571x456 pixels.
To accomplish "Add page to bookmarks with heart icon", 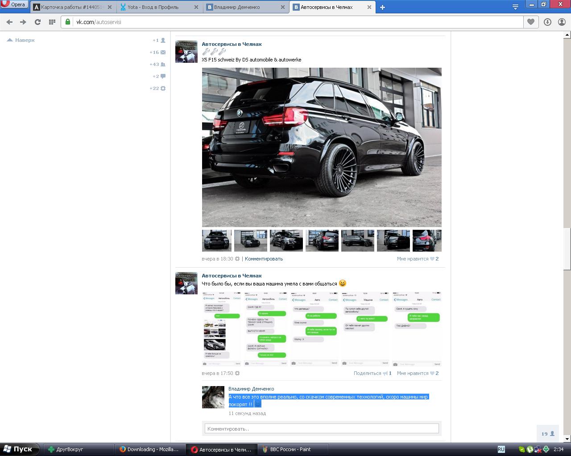I will [530, 22].
